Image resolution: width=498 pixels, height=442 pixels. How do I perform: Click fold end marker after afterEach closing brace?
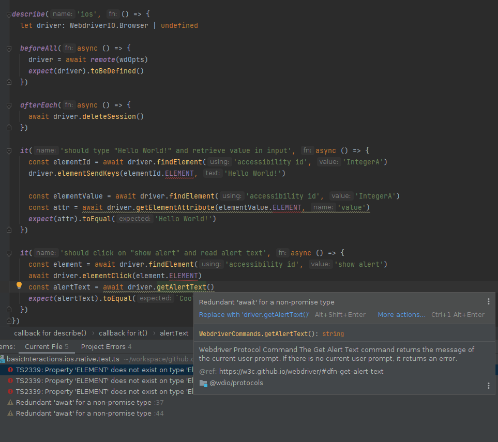click(9, 128)
